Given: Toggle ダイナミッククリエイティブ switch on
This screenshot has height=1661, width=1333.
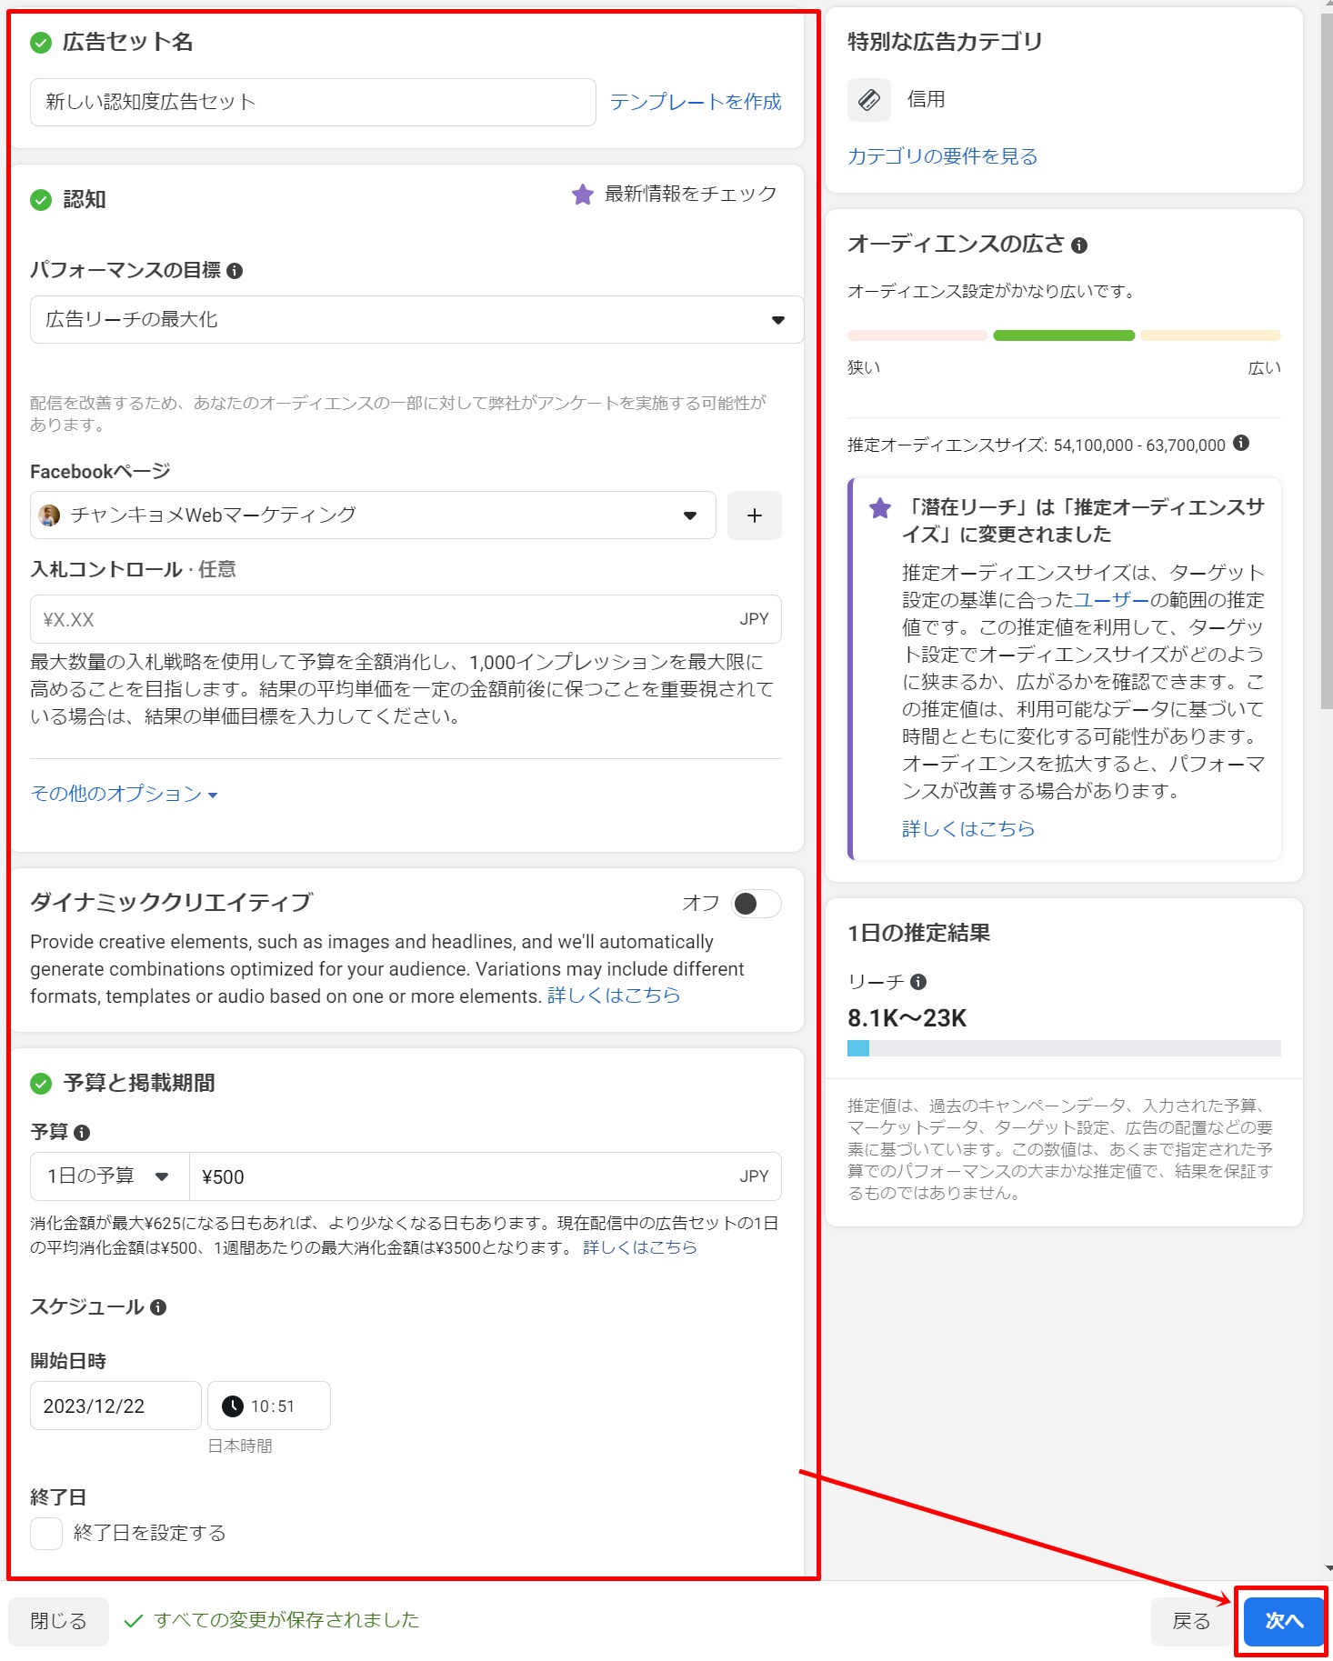Looking at the screenshot, I should [757, 904].
